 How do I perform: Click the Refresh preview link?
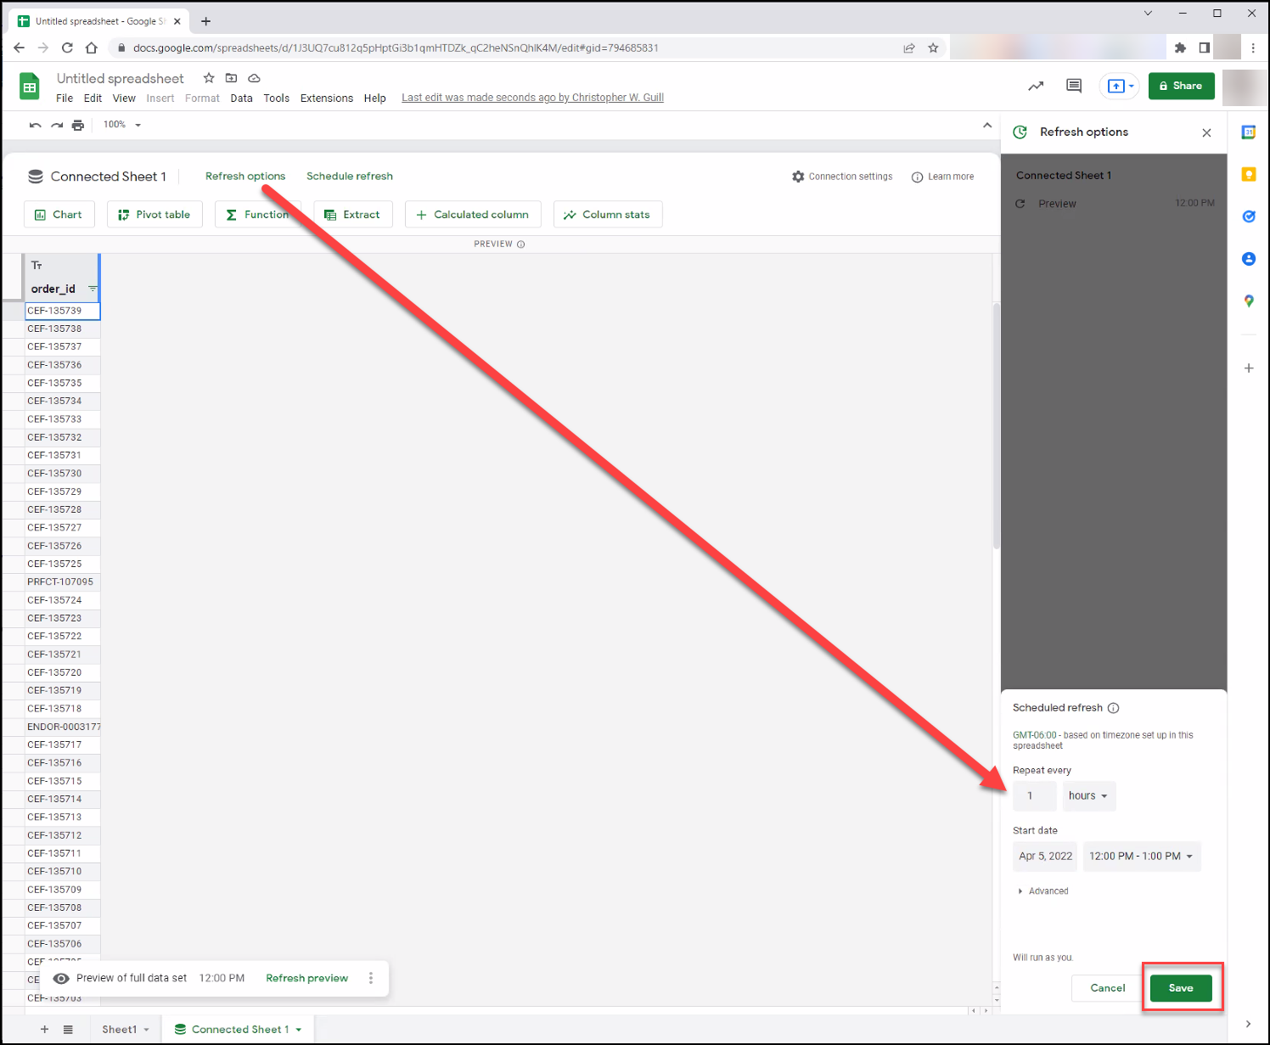(306, 979)
